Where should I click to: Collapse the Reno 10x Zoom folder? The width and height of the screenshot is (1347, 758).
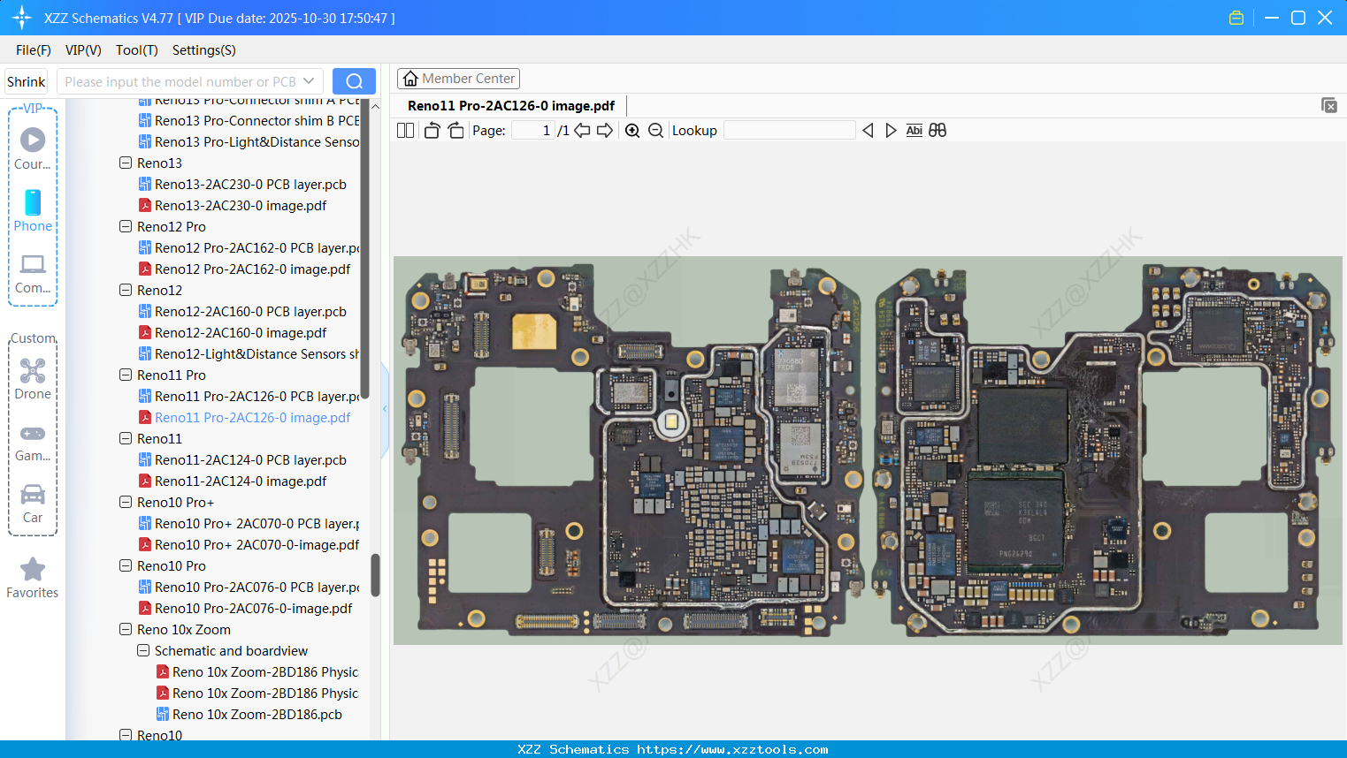coord(126,629)
